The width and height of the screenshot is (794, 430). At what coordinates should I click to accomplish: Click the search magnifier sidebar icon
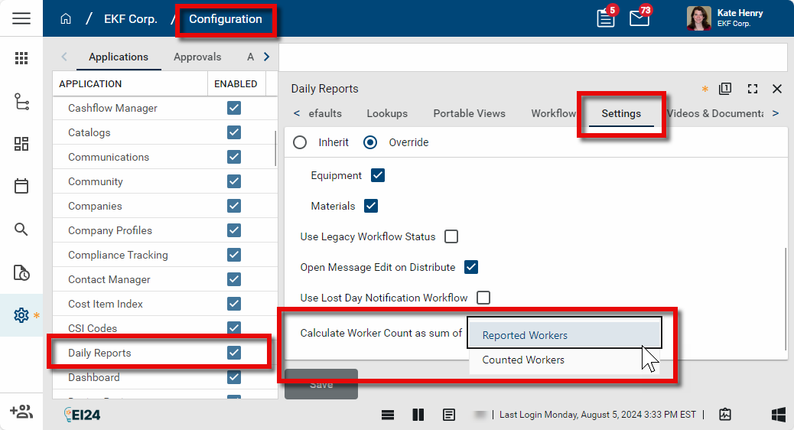tap(21, 230)
